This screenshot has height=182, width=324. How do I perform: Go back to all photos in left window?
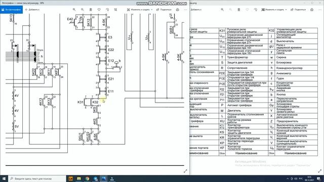click(x=11, y=10)
